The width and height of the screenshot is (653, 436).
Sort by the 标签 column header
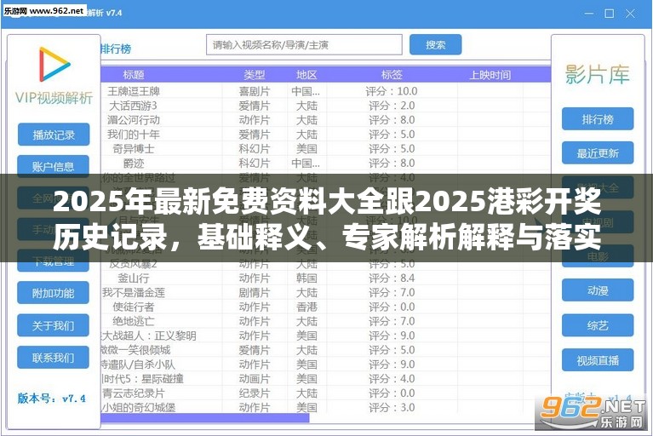click(x=392, y=75)
